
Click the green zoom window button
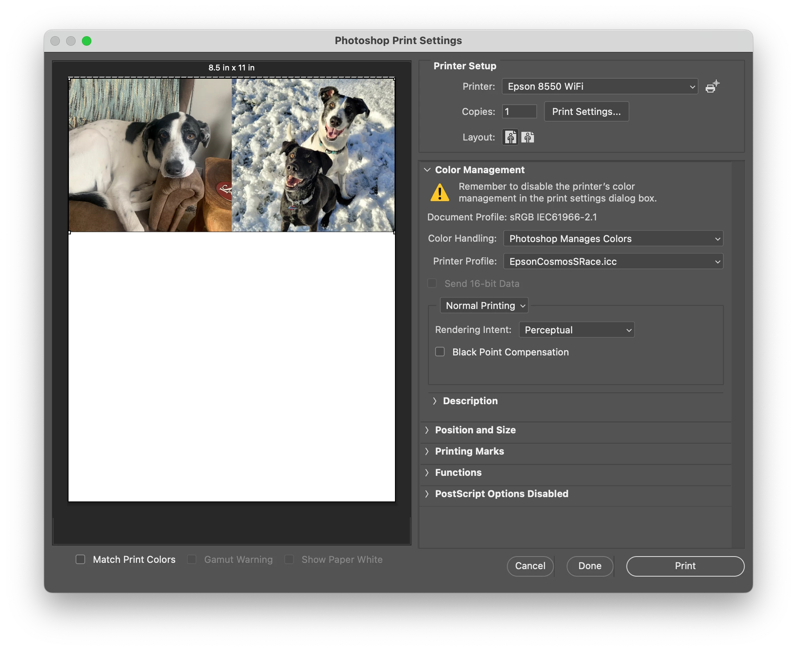pyautogui.click(x=87, y=41)
